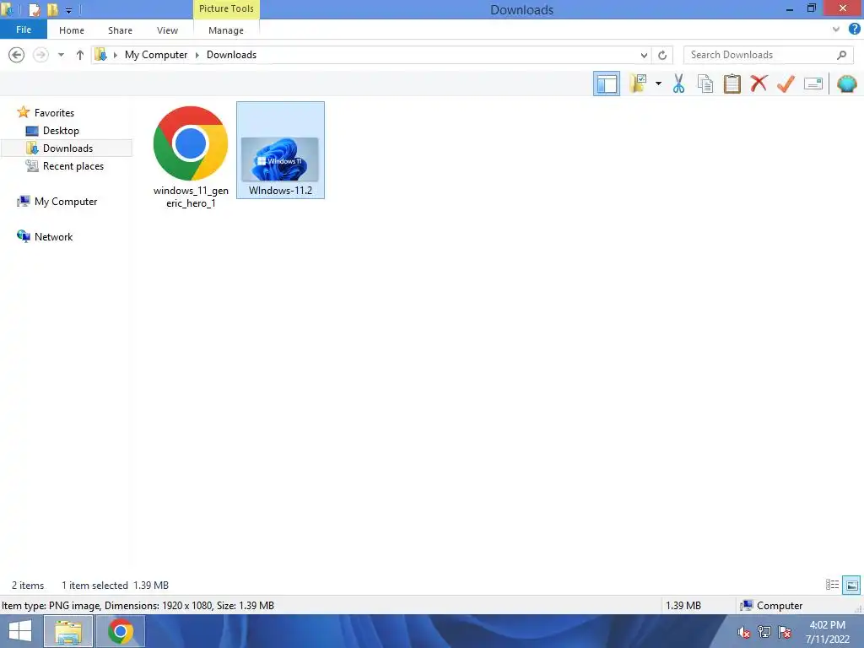
Task: Click the search magnifier icon
Action: click(841, 55)
